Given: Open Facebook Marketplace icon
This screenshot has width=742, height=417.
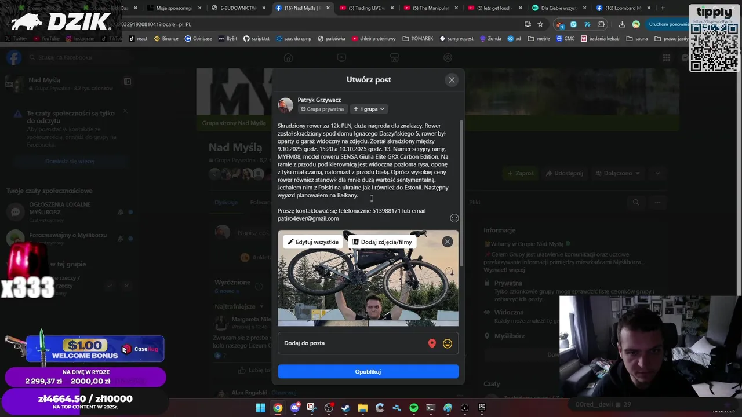Looking at the screenshot, I should click(x=394, y=57).
